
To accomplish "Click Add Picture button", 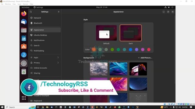I will tap(145, 58).
